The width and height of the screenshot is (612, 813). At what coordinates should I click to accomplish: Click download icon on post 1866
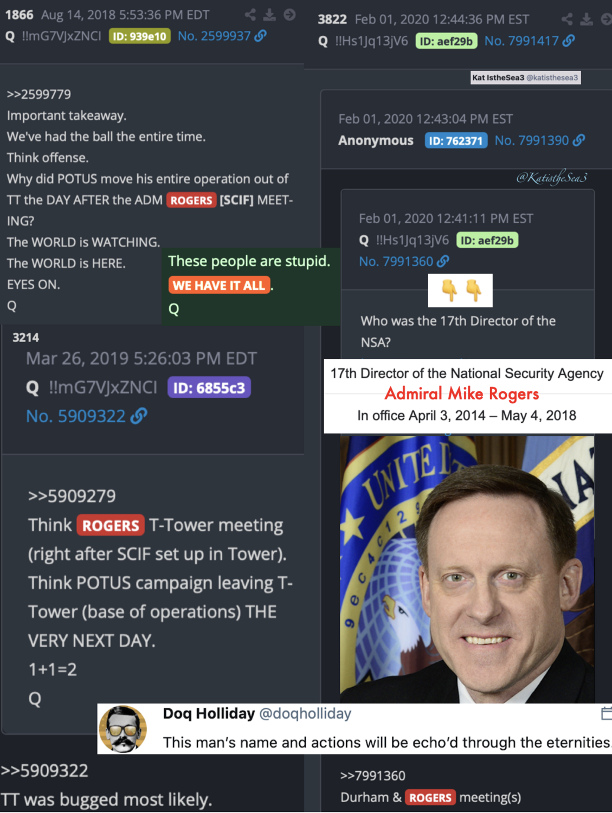269,15
